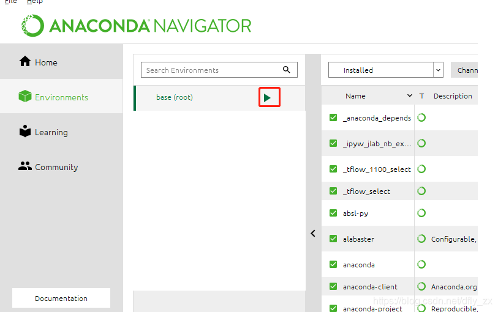Click the Environments cube icon
The image size is (498, 312).
tap(25, 96)
